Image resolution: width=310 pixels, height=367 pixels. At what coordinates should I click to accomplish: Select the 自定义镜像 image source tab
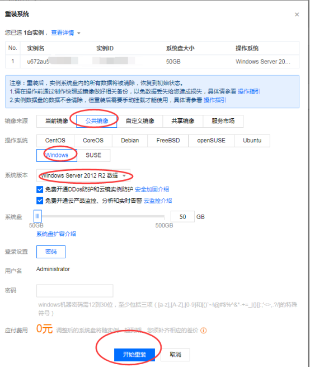tap(140, 121)
